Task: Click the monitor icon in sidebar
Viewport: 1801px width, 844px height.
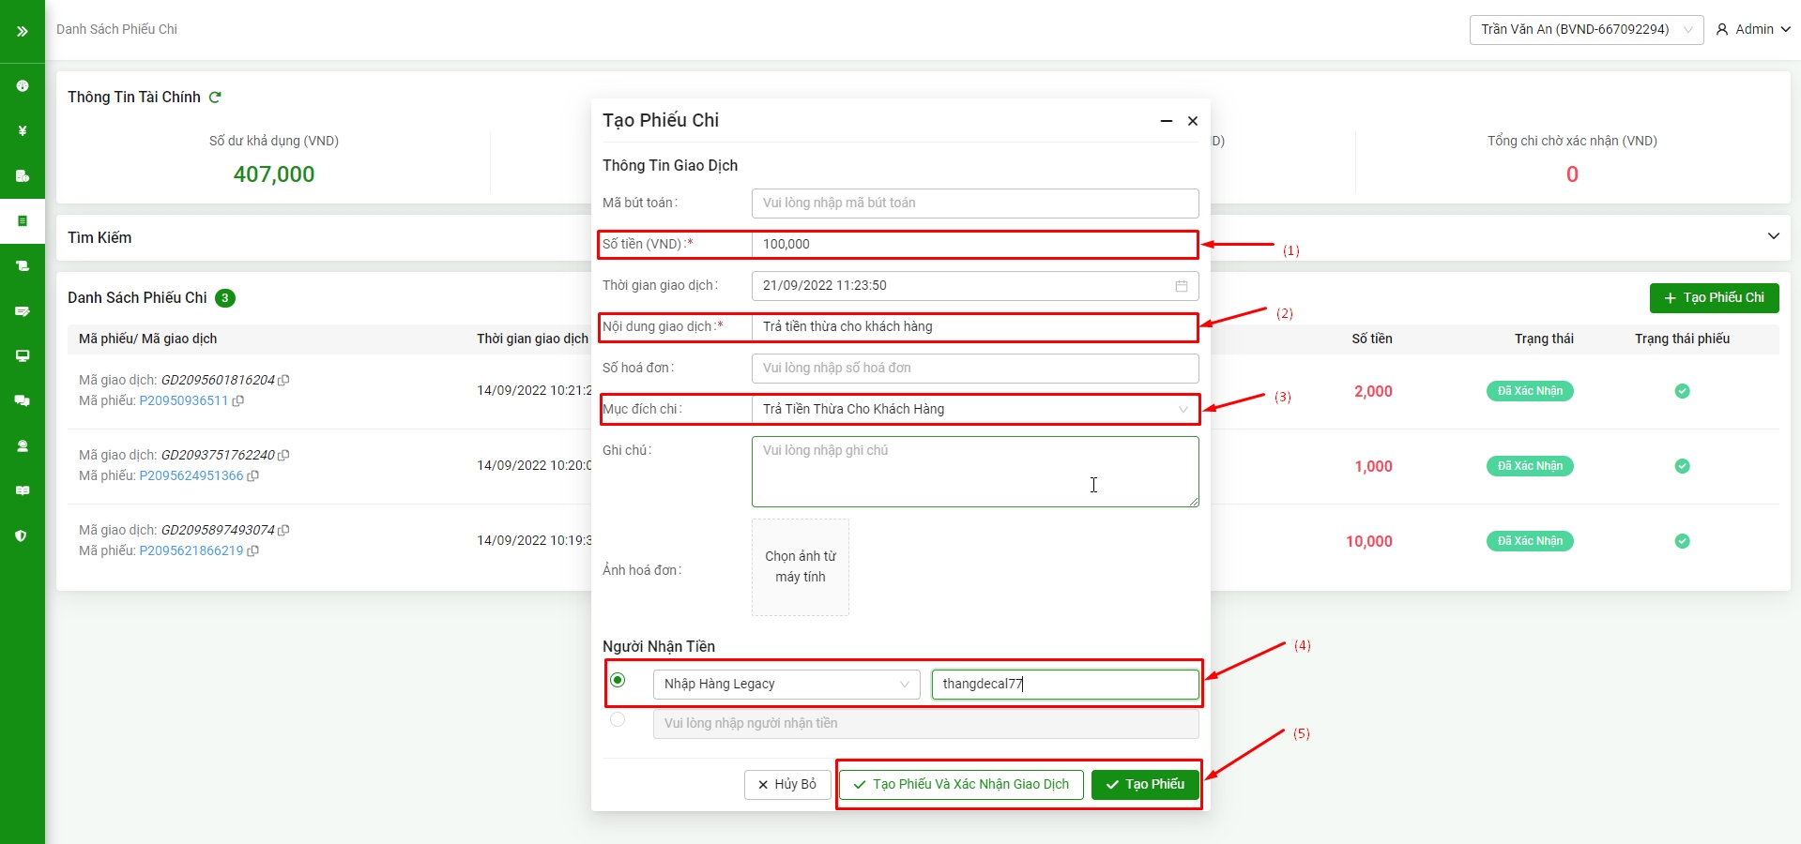Action: (x=22, y=356)
